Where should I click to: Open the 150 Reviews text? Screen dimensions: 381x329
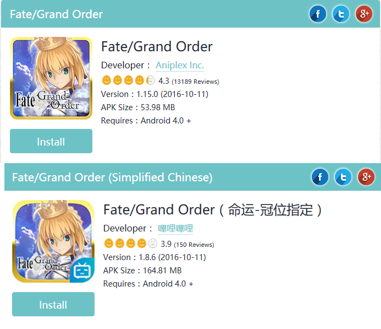(x=193, y=244)
